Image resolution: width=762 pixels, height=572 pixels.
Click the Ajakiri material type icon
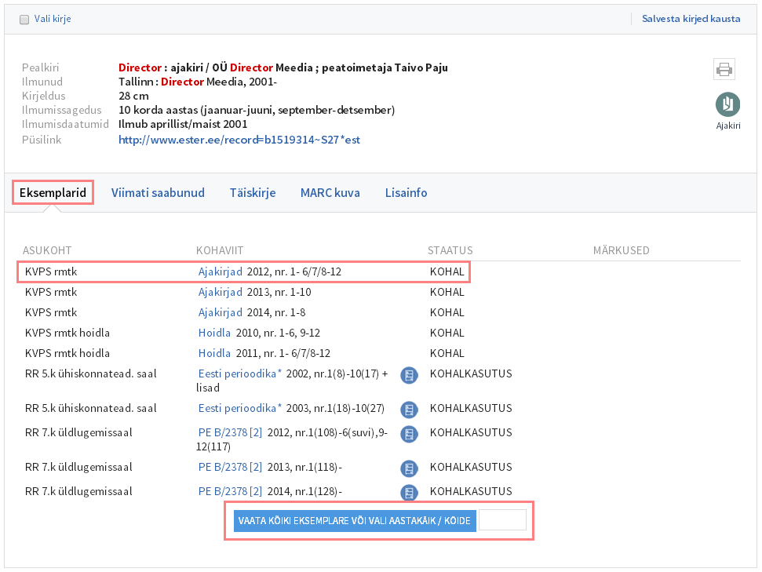[x=727, y=104]
